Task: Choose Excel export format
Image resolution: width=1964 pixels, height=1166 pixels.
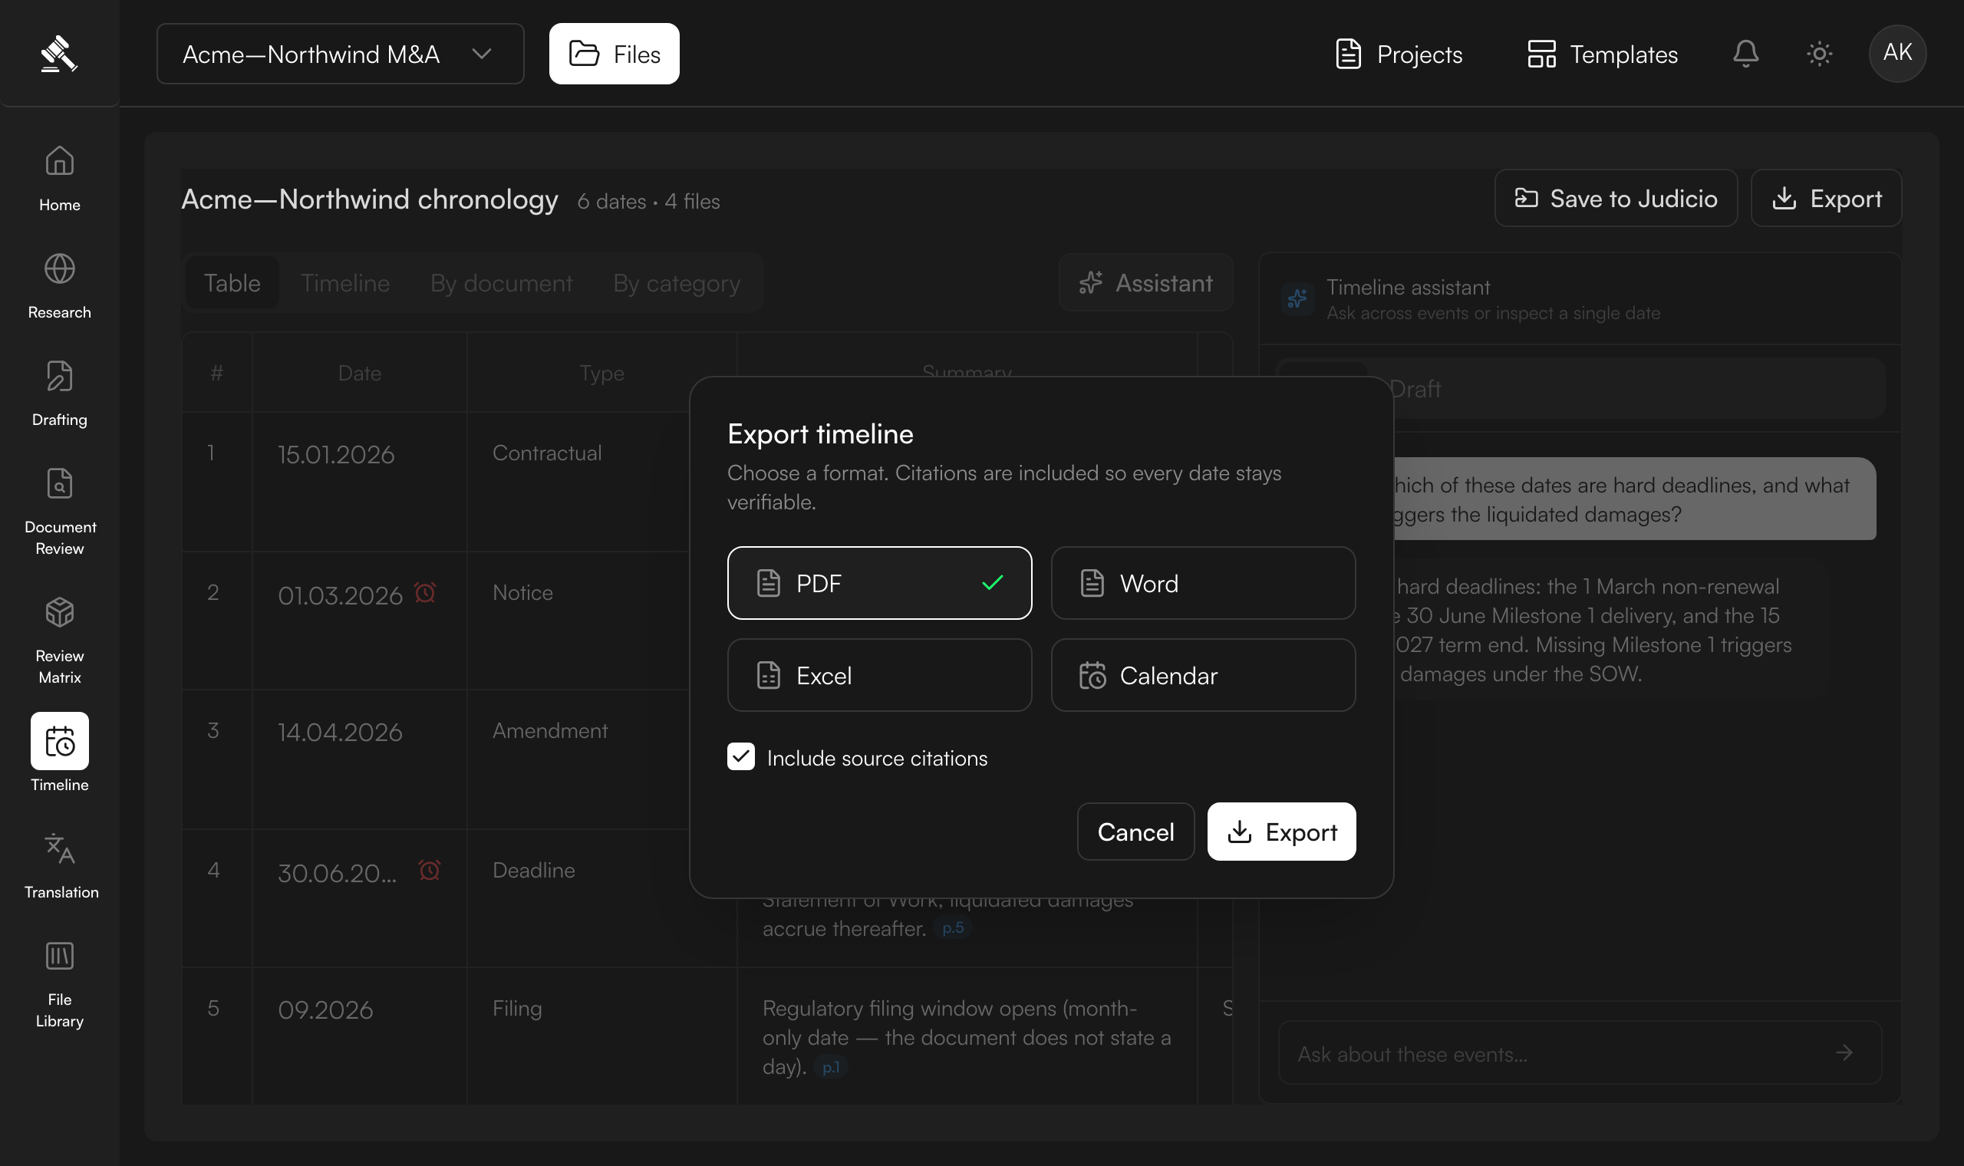Action: coord(879,675)
